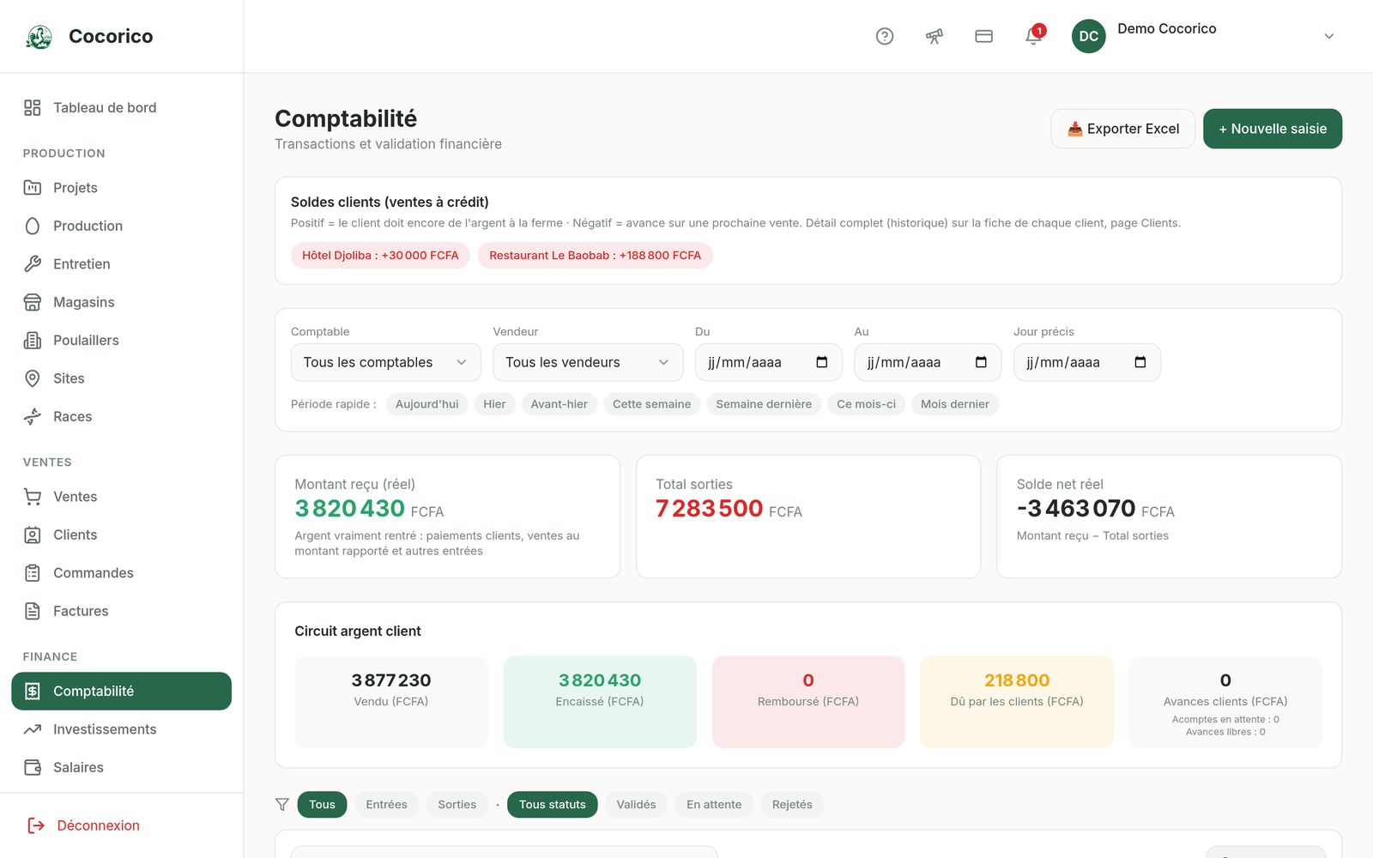Click the Clients contact icon
Viewport: 1373px width, 858px height.
click(33, 535)
